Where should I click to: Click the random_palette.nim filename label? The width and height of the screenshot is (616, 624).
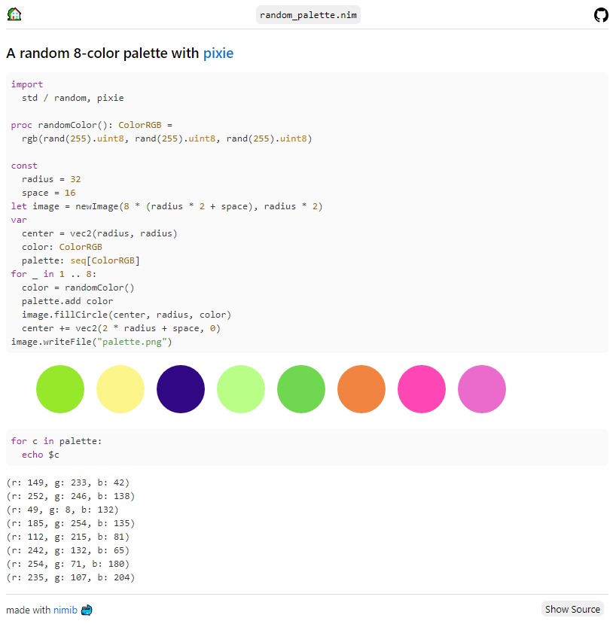[308, 15]
